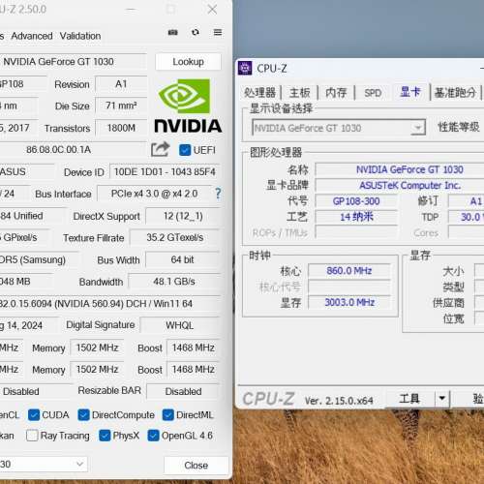Click the Device ID value field
This screenshot has height=484, width=484.
(x=165, y=171)
